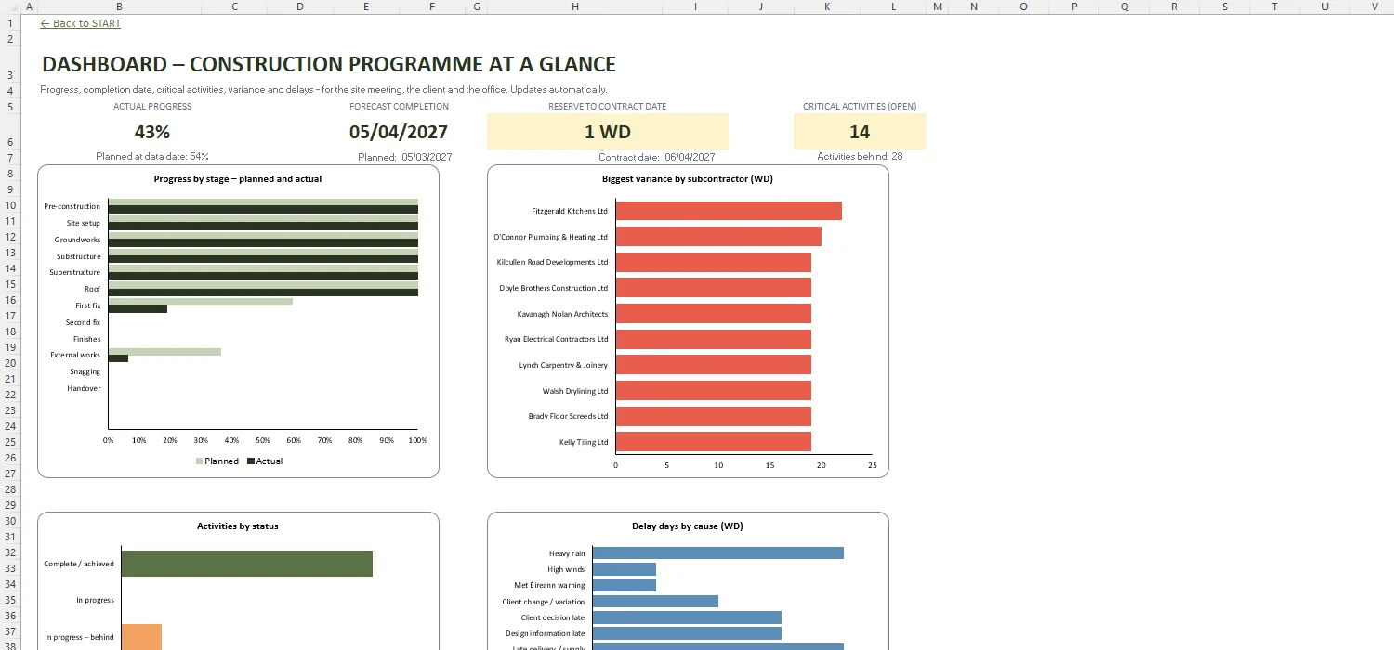Click the critical activities value 14
The image size is (1394, 650).
tap(860, 132)
